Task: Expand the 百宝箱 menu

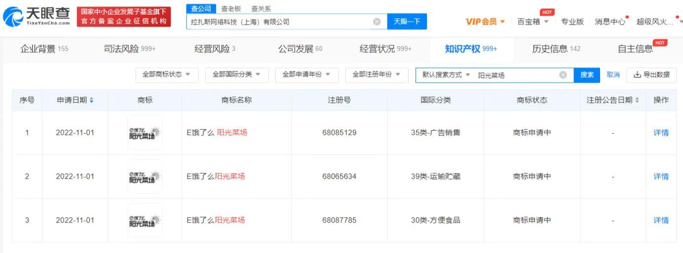Action: [533, 22]
